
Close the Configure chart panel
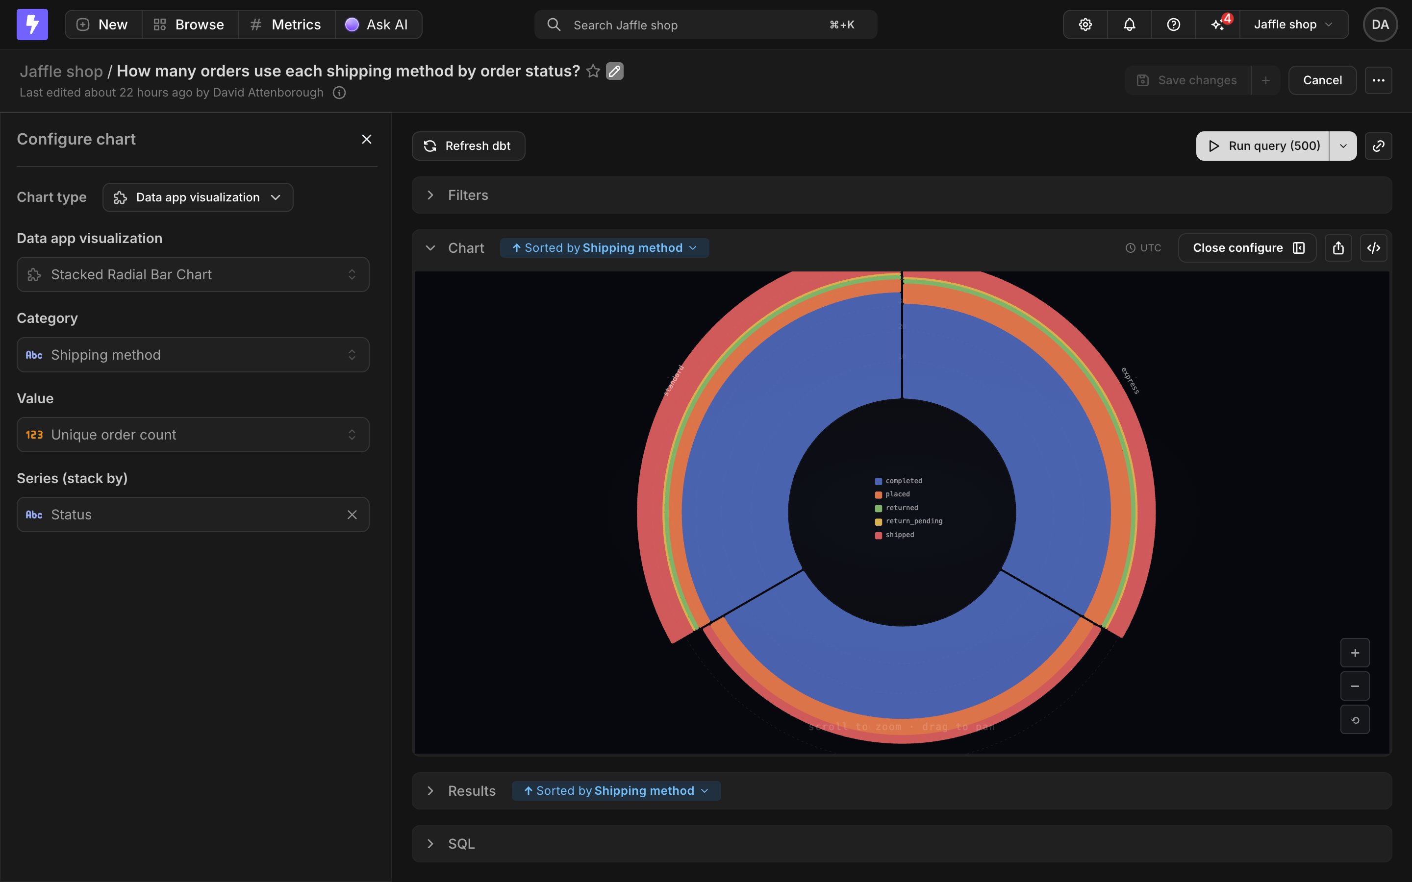pos(366,140)
